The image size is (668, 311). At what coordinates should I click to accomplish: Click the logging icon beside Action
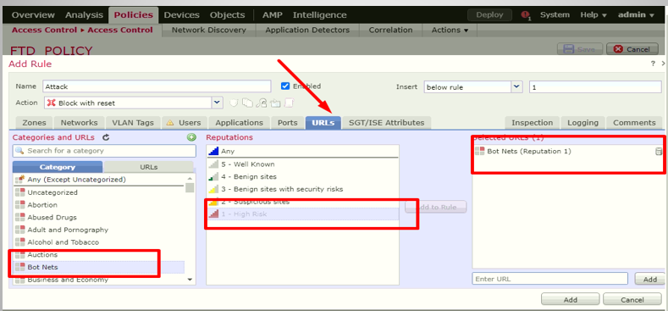[276, 103]
